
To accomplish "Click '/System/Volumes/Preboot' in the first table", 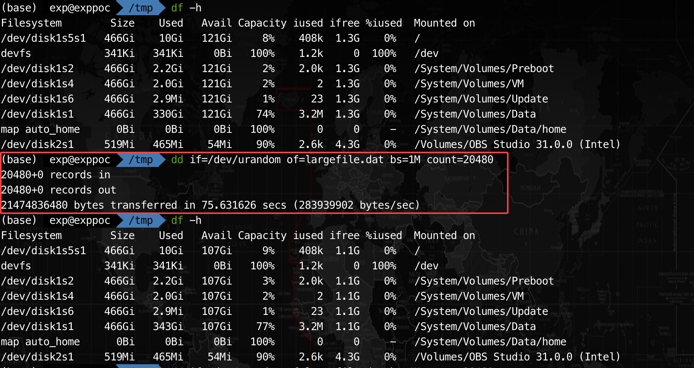I will [484, 68].
